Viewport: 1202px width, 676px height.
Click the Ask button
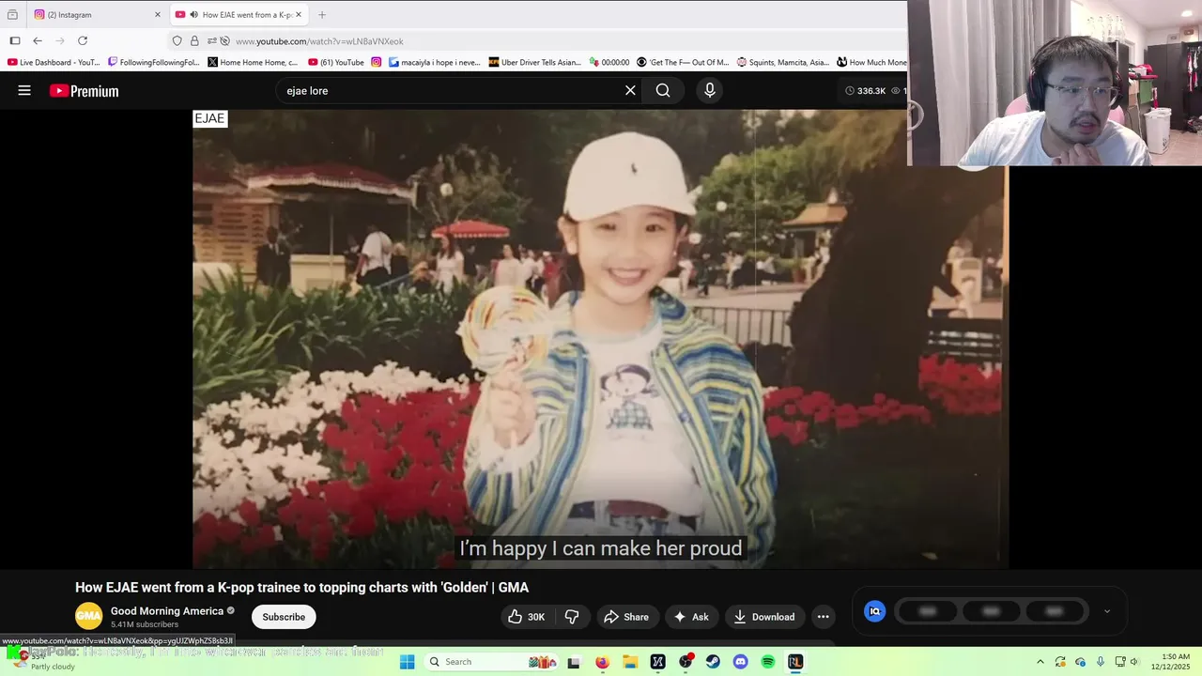(691, 617)
